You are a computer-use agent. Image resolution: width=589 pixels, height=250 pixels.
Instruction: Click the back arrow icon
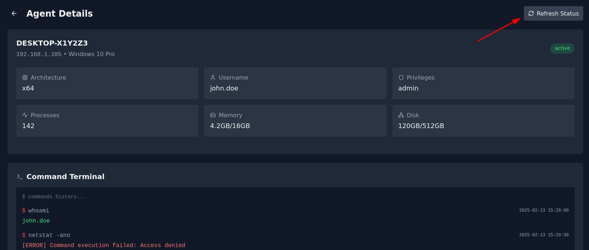(14, 13)
